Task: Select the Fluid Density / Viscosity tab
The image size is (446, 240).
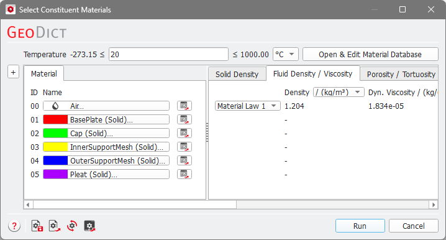Action: [312, 74]
